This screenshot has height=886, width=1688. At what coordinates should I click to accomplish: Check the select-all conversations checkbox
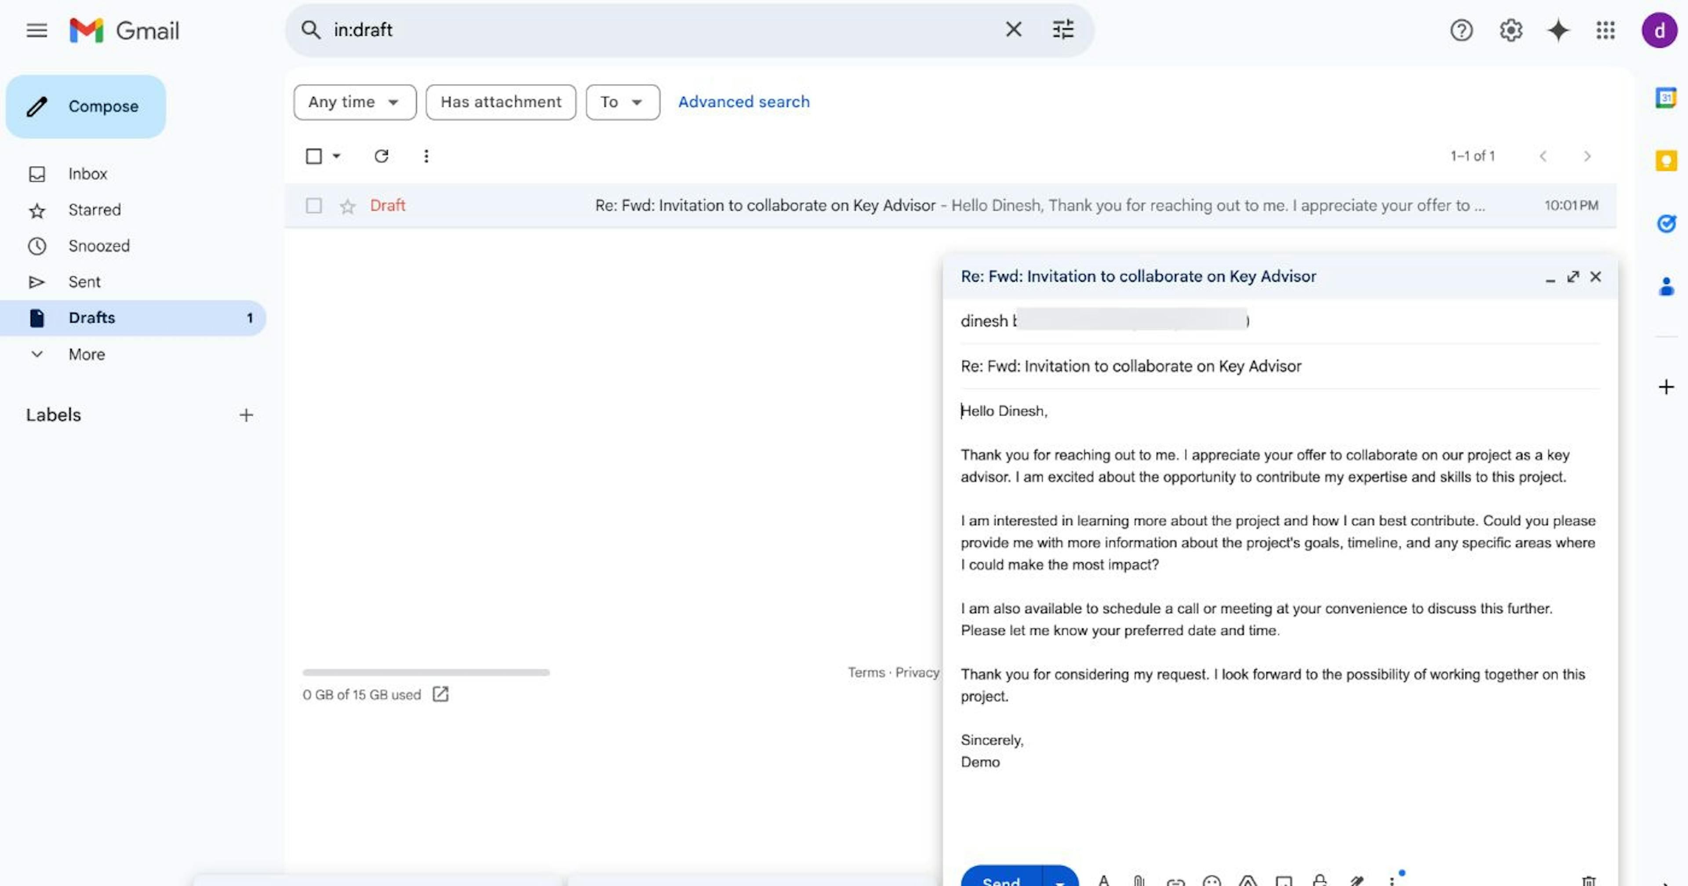pos(314,156)
